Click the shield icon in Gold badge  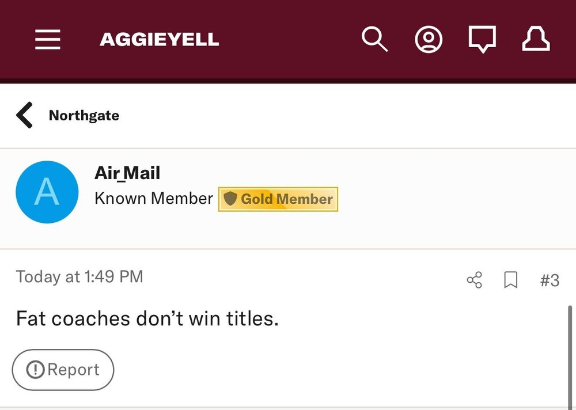coord(230,199)
